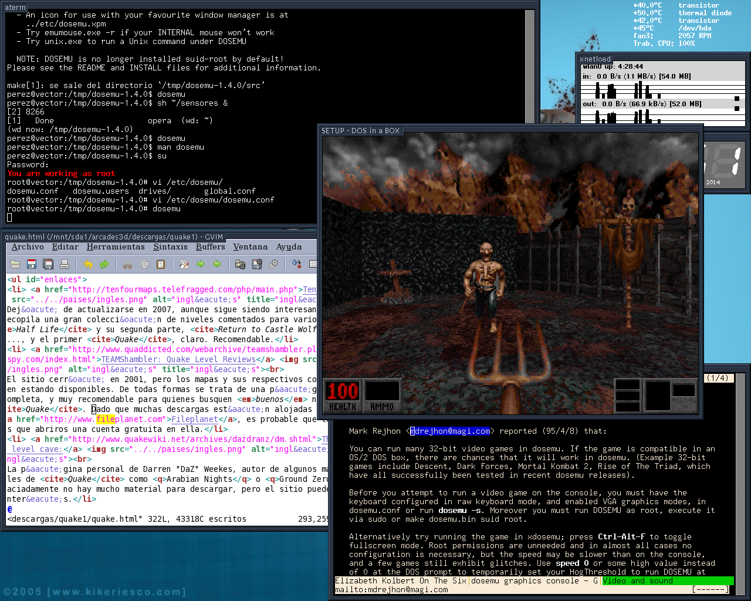751x601 pixels.
Task: Run a Vim script via the gears icon
Action: pos(273,264)
